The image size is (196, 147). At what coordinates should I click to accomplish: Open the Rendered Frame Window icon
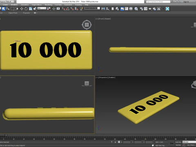146,9
